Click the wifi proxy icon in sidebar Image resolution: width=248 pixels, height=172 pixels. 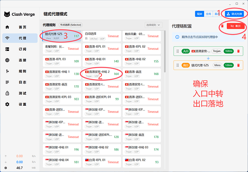click(x=7, y=38)
